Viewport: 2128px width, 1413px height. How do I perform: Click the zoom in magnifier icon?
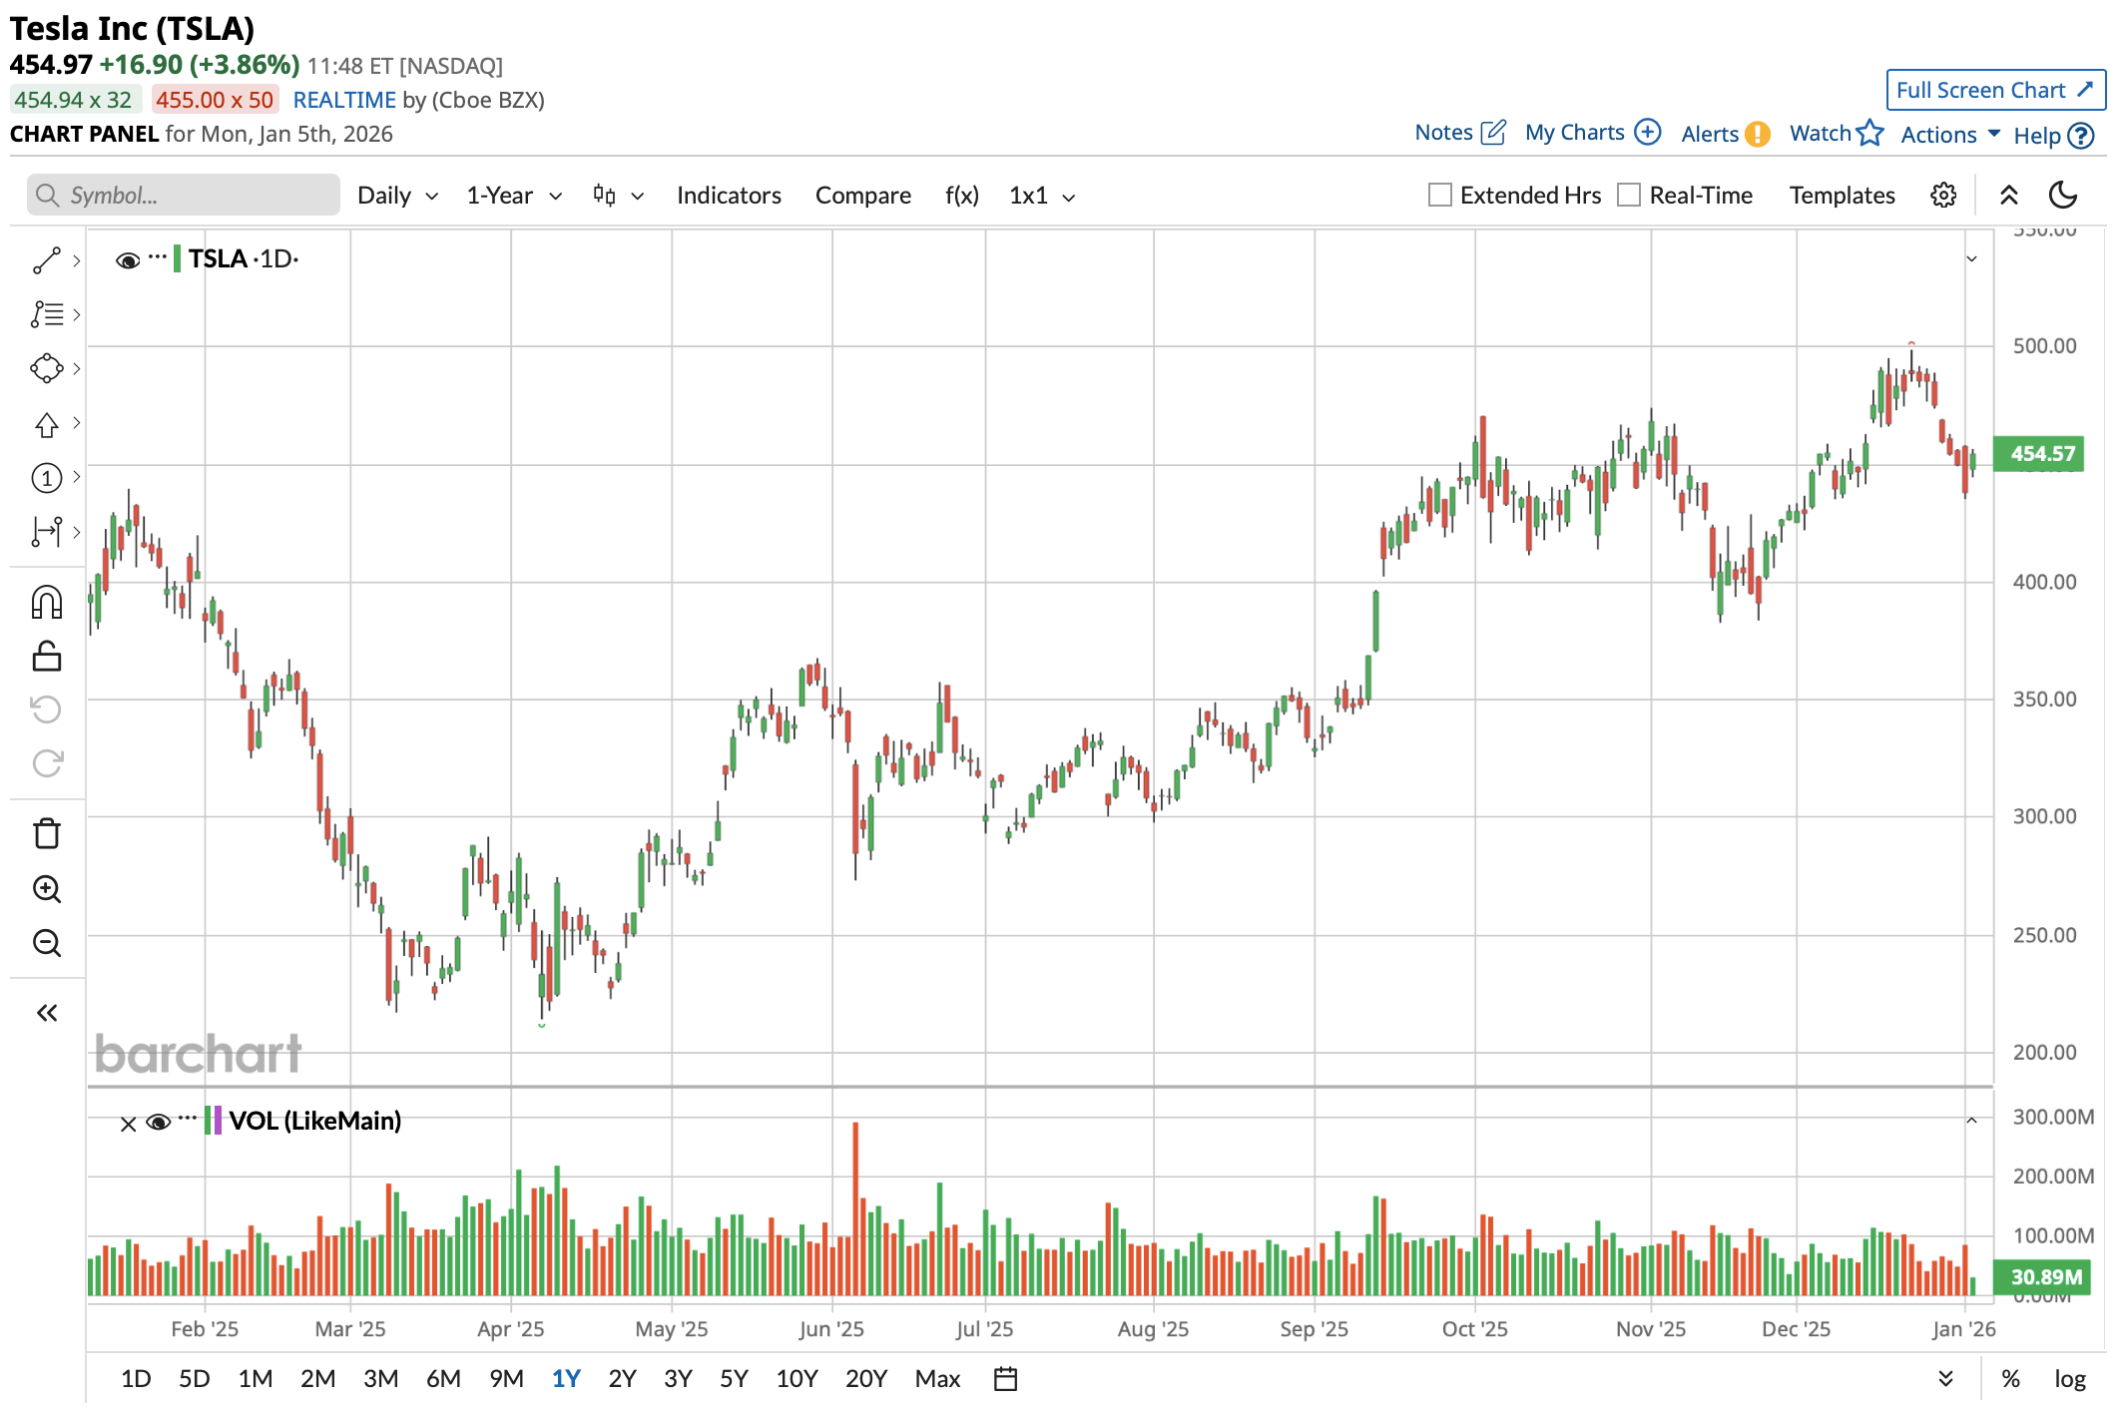pyautogui.click(x=47, y=888)
